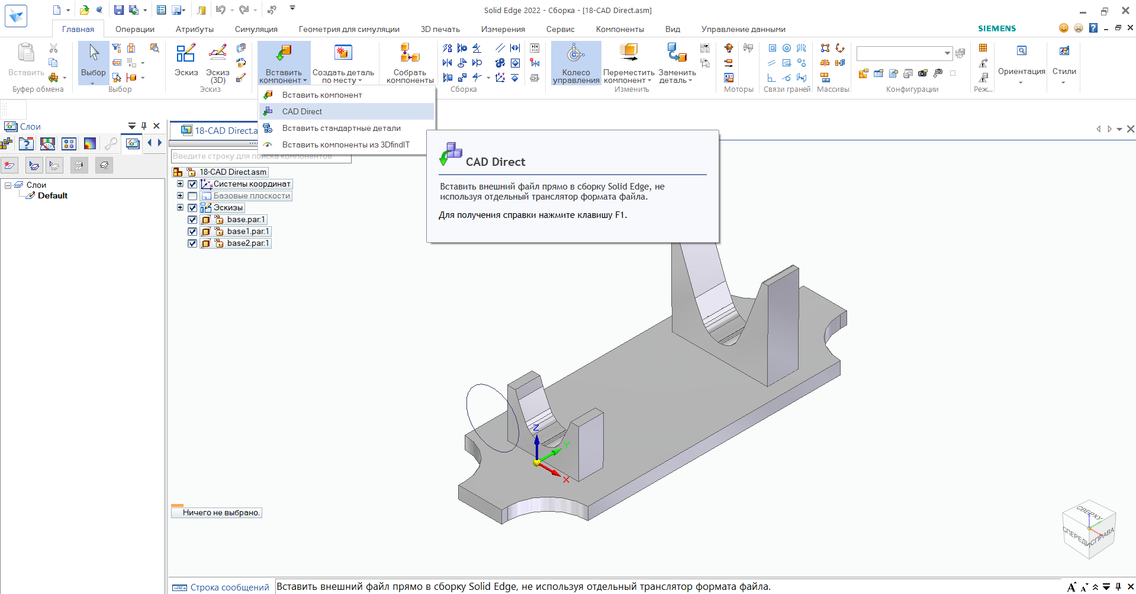Hide base1.par:1 using its checkbox
The height and width of the screenshot is (594, 1136).
[x=192, y=232]
